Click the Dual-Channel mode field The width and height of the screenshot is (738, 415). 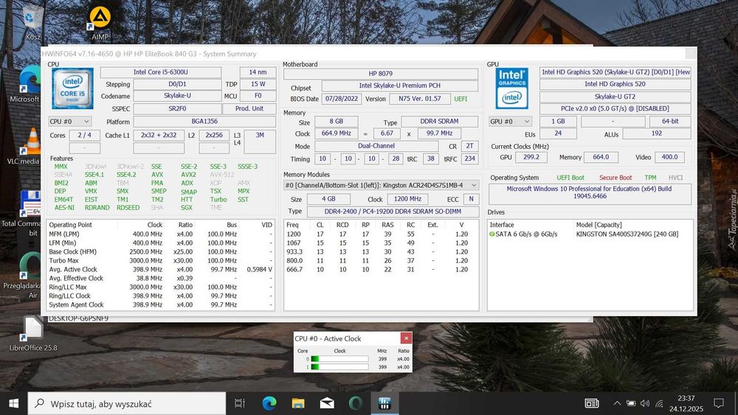pos(376,146)
